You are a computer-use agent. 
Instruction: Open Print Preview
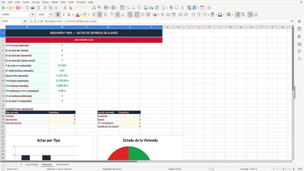(x=38, y=8)
